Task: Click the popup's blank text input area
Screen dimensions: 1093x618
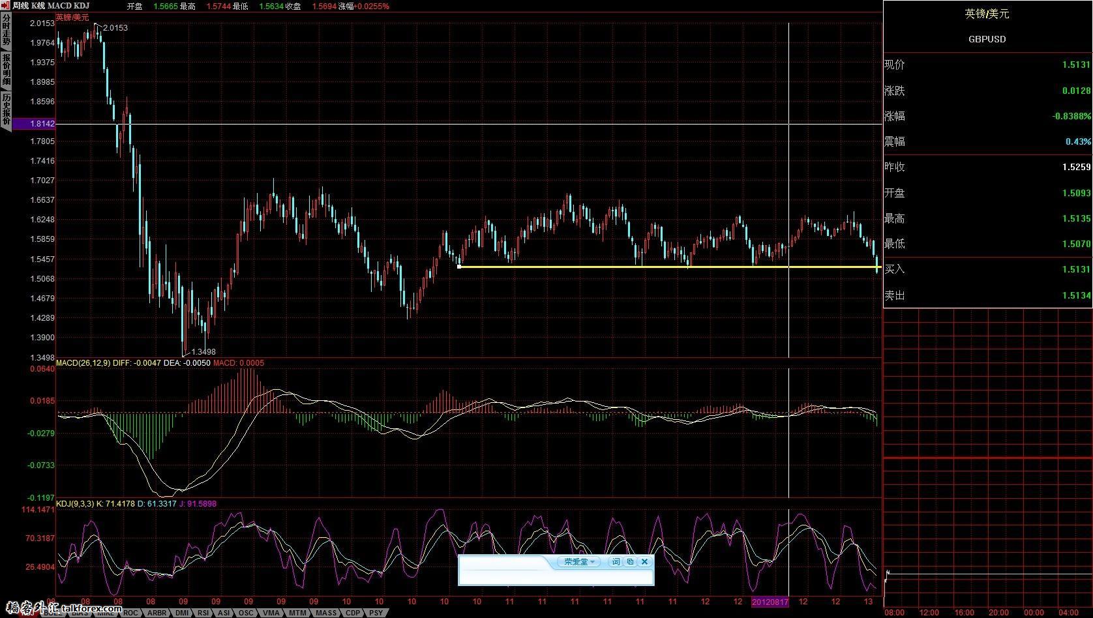Action: 556,576
